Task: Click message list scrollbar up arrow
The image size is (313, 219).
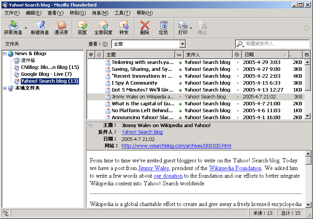Action: pyautogui.click(x=308, y=62)
